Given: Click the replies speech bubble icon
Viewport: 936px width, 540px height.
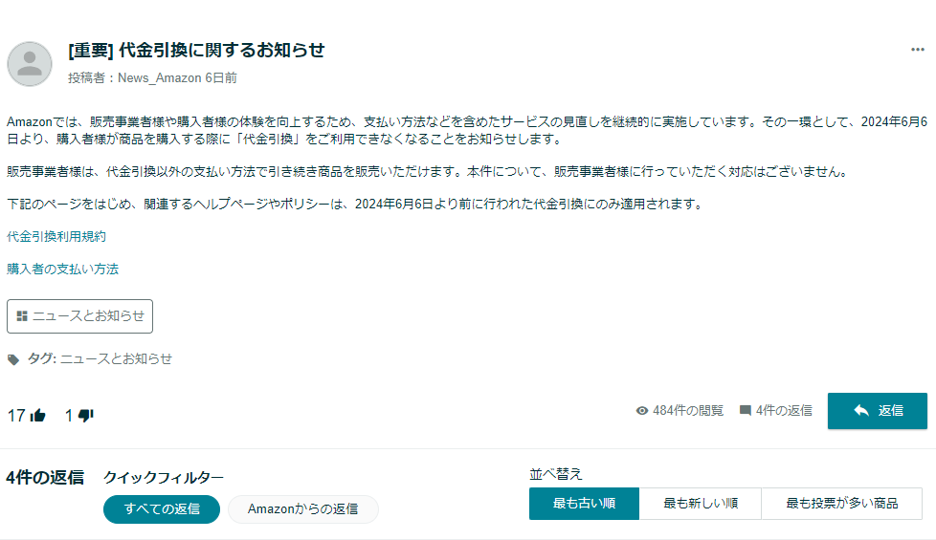Looking at the screenshot, I should pos(746,411).
